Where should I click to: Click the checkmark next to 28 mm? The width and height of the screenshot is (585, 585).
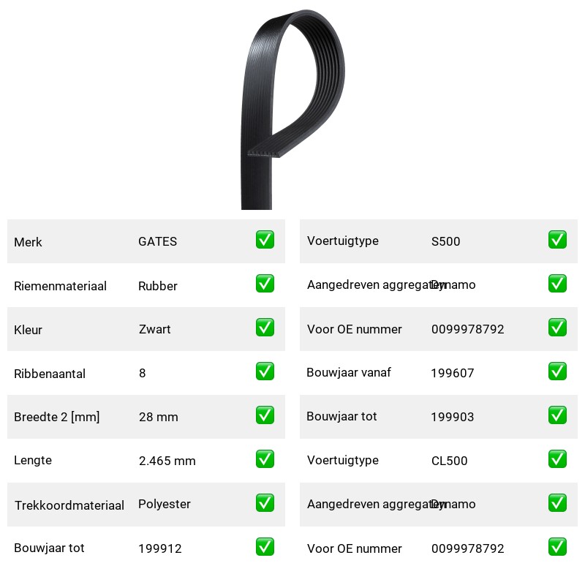(x=265, y=415)
